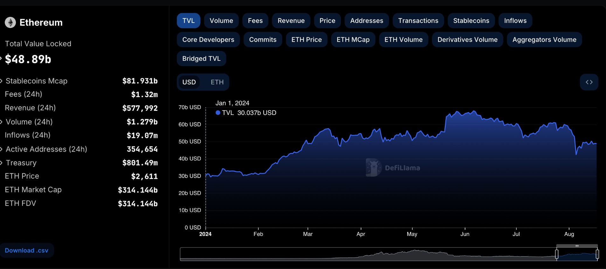Select USD denomination tab
Image resolution: width=606 pixels, height=269 pixels.
[x=189, y=82]
